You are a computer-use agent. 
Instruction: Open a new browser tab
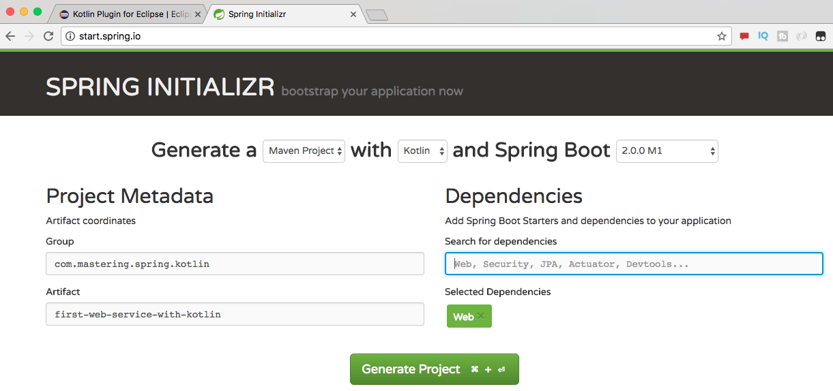click(x=377, y=15)
